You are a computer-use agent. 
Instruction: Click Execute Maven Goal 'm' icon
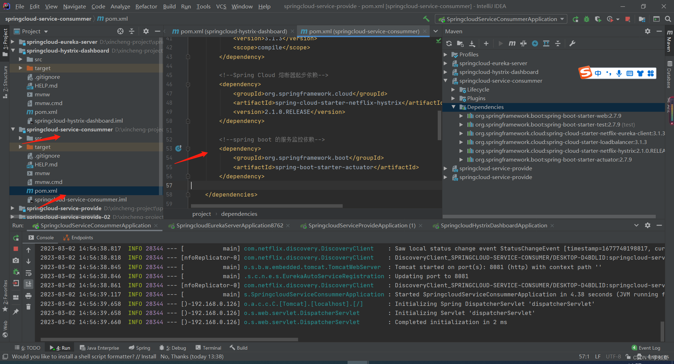pyautogui.click(x=512, y=43)
